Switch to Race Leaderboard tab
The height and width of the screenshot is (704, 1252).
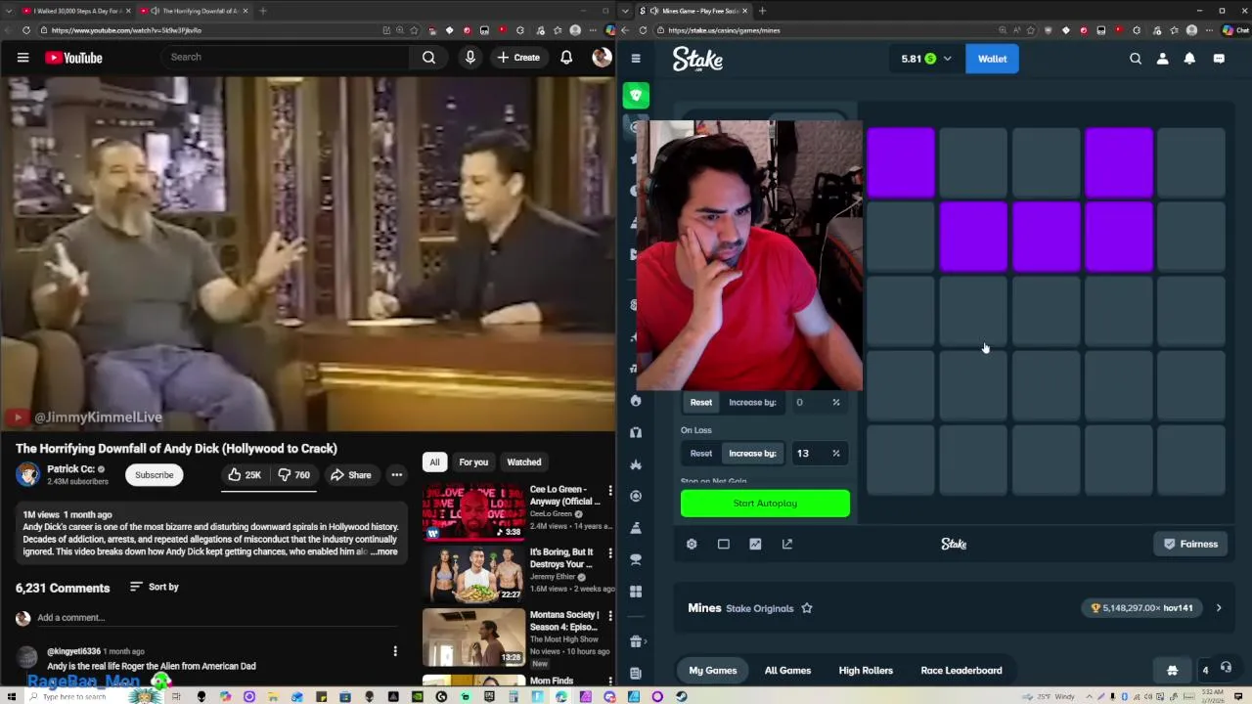961,671
